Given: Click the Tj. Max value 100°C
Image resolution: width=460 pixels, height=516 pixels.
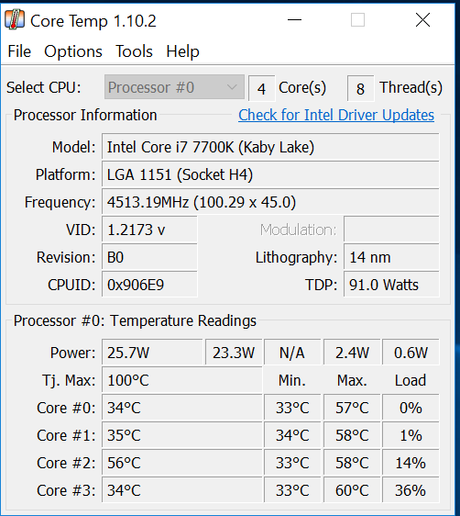Looking at the screenshot, I should [x=182, y=380].
